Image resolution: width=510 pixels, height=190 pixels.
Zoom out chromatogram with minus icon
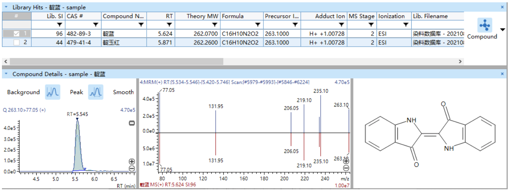pos(132,168)
